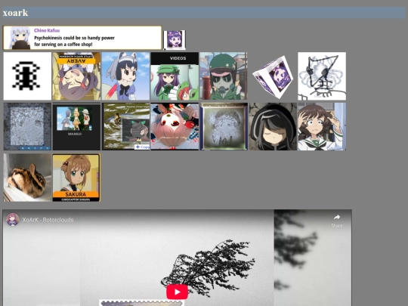The image size is (408, 306).
Task: Click the YouTube Share arrow icon
Action: click(337, 218)
